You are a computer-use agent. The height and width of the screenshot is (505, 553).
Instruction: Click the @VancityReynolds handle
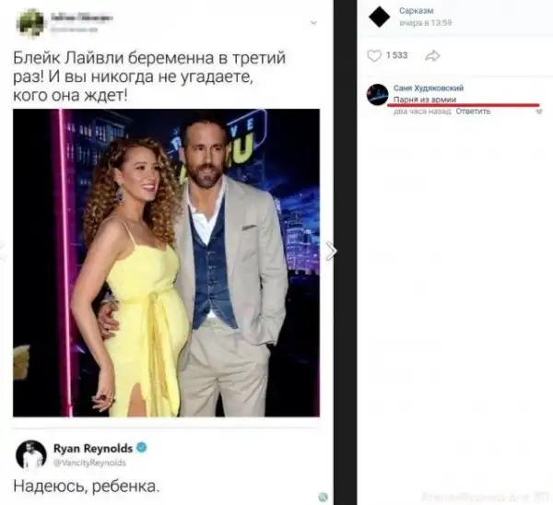coord(91,461)
